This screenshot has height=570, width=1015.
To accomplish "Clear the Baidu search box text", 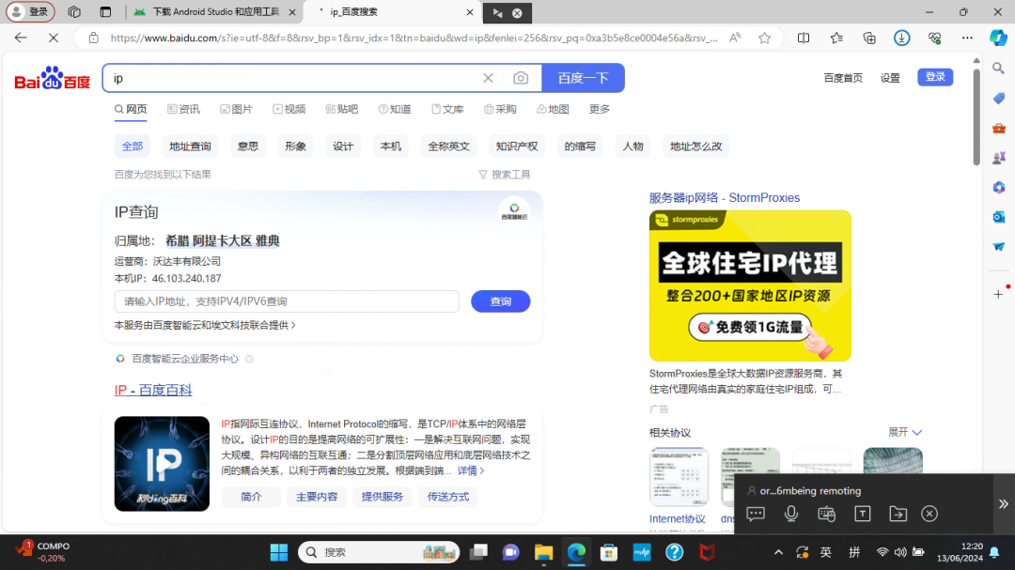I will 488,78.
